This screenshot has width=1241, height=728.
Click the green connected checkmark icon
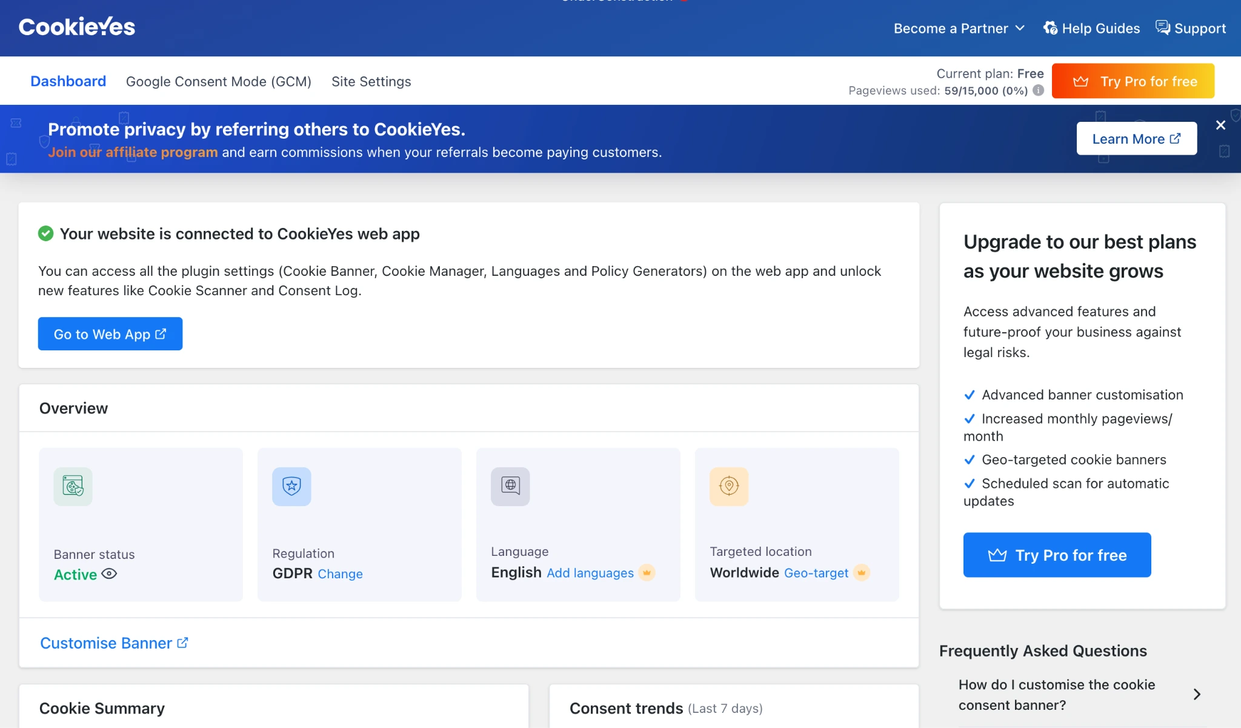click(46, 233)
